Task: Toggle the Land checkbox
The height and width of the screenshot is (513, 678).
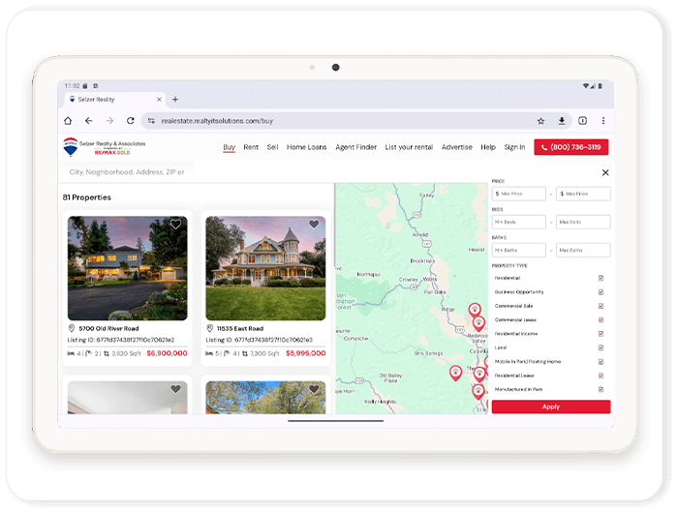Action: [601, 347]
